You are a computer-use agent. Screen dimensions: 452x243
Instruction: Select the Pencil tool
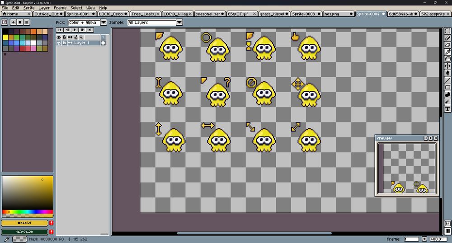point(447,38)
